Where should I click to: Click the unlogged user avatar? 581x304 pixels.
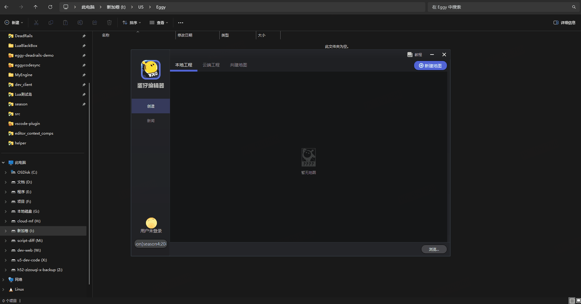tap(151, 223)
